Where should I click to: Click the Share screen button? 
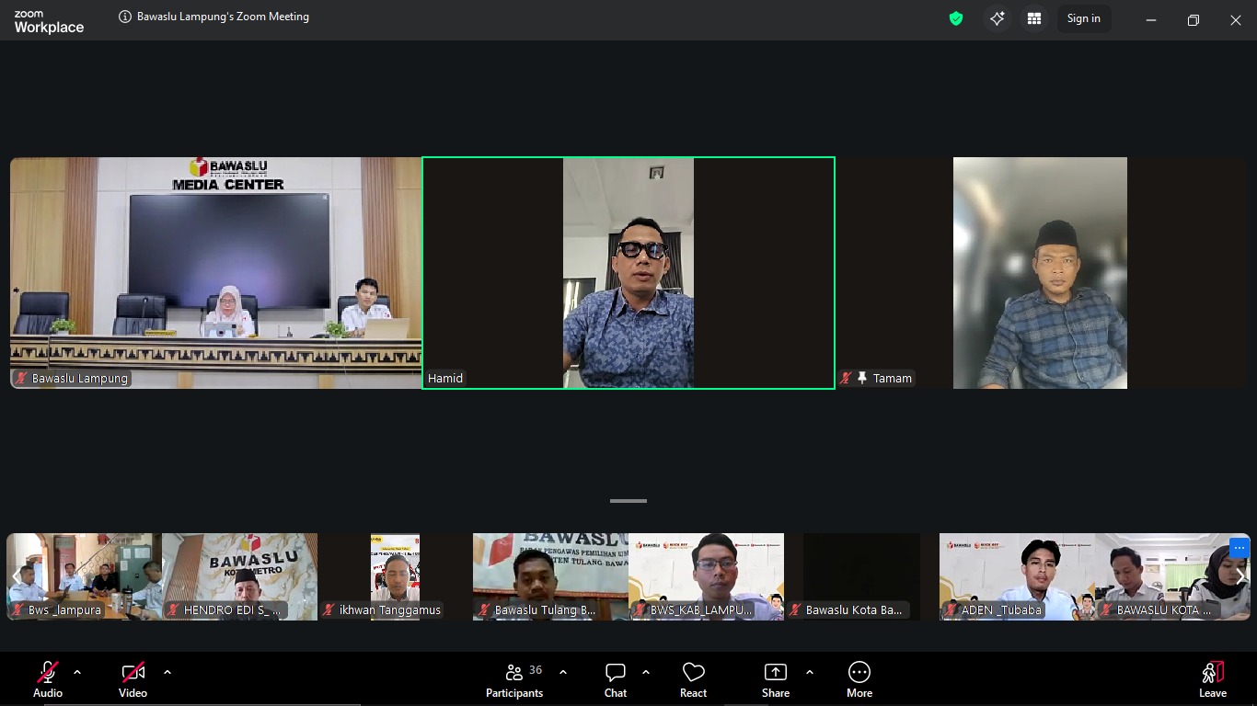tap(776, 680)
